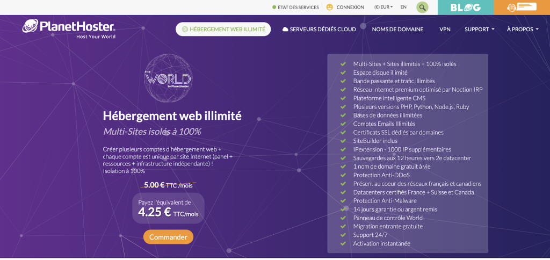The height and width of the screenshot is (260, 550).
Task: Click checkmark beside Migration entrante gratuite
Action: (343, 226)
